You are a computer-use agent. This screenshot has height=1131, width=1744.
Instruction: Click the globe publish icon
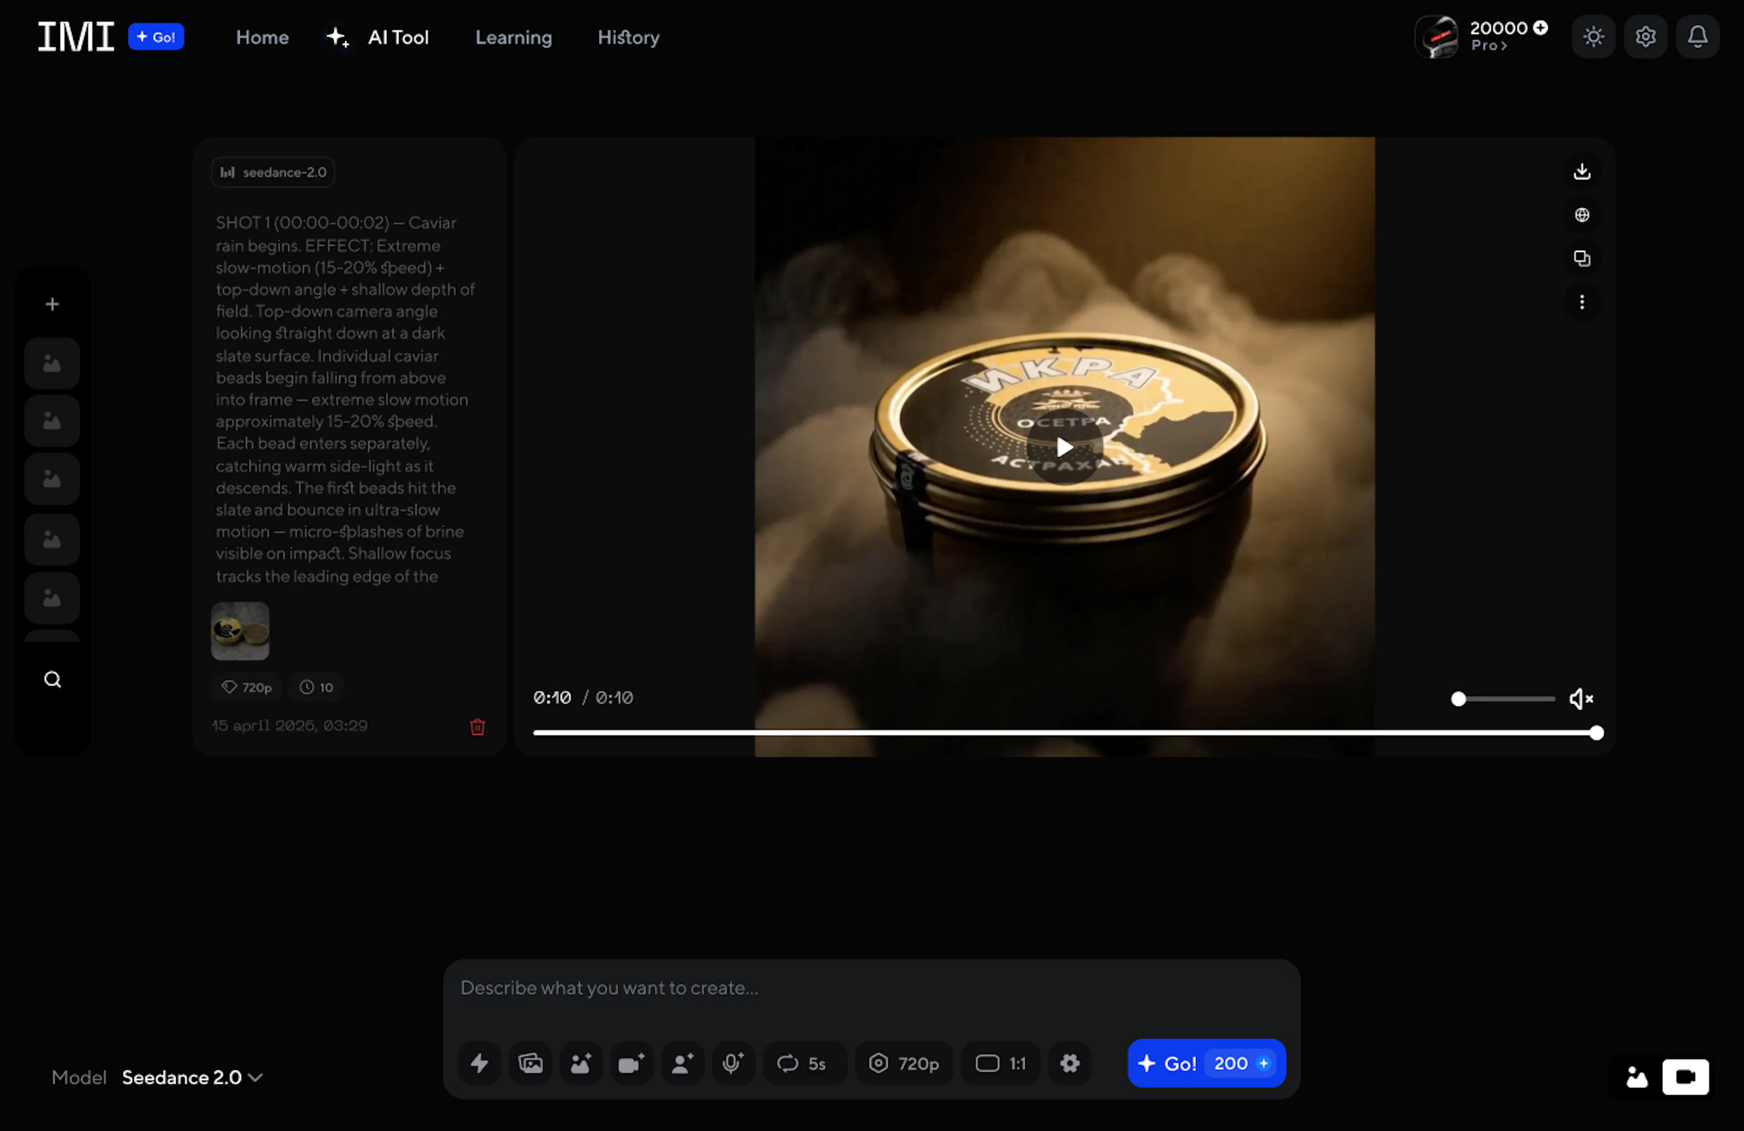pos(1582,215)
